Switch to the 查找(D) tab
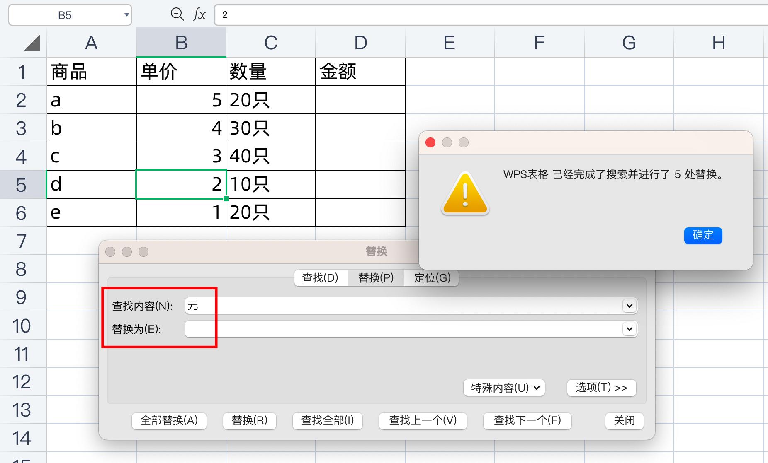 321,278
